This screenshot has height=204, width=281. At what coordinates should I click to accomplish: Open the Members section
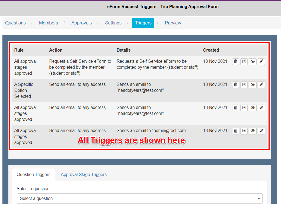coord(49,23)
